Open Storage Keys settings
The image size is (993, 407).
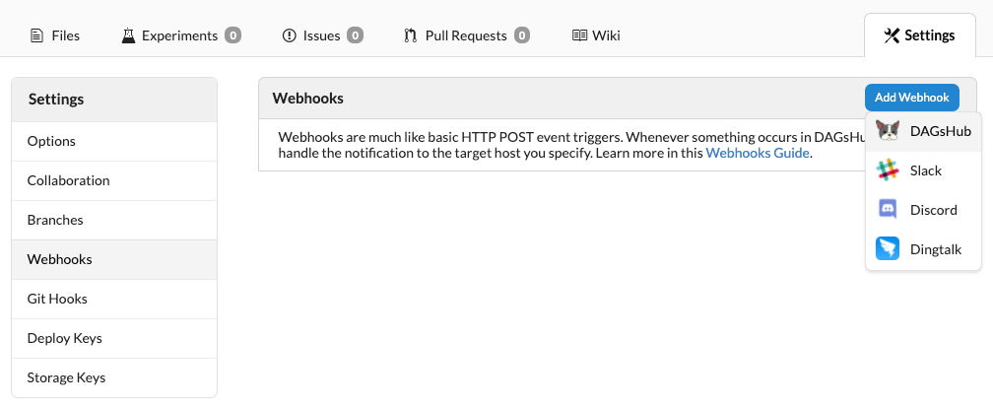click(66, 377)
